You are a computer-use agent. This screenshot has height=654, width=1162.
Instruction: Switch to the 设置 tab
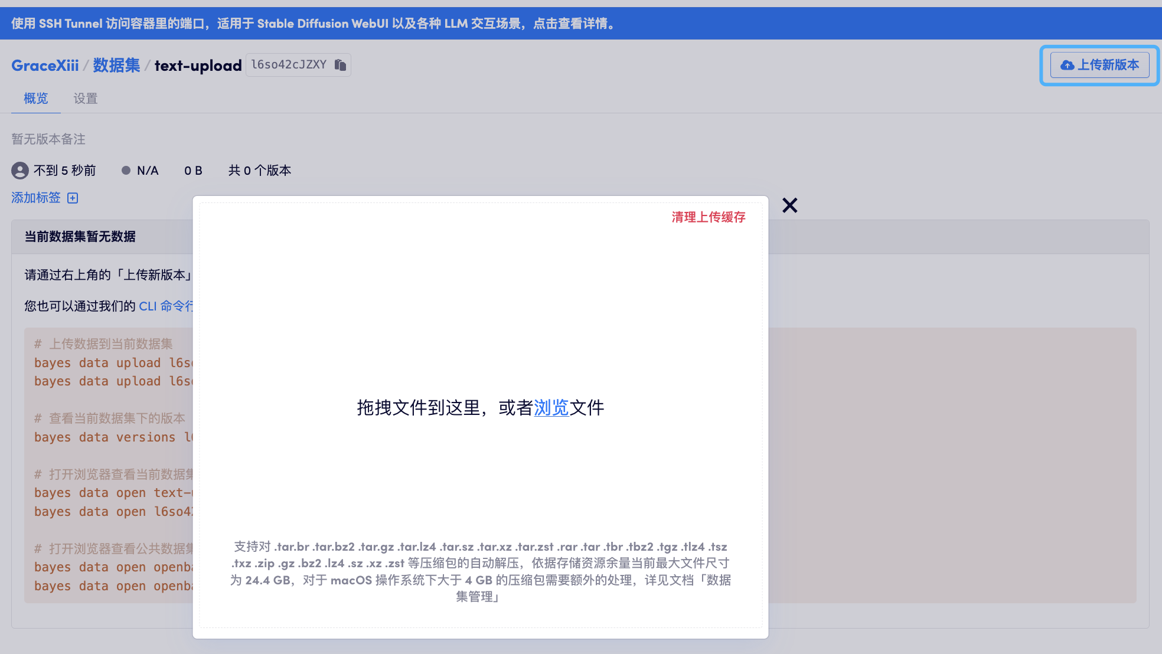[x=85, y=99]
